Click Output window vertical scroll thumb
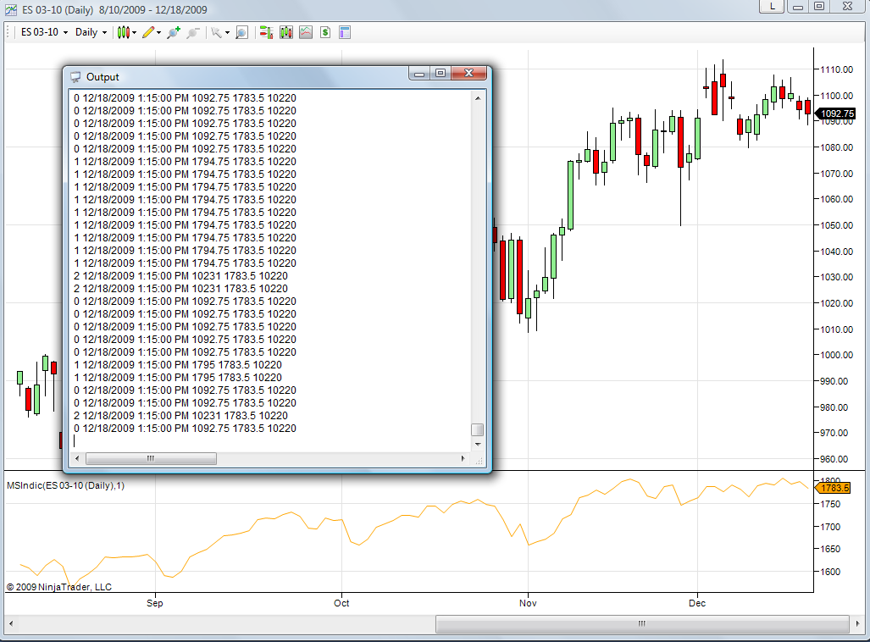 point(477,430)
